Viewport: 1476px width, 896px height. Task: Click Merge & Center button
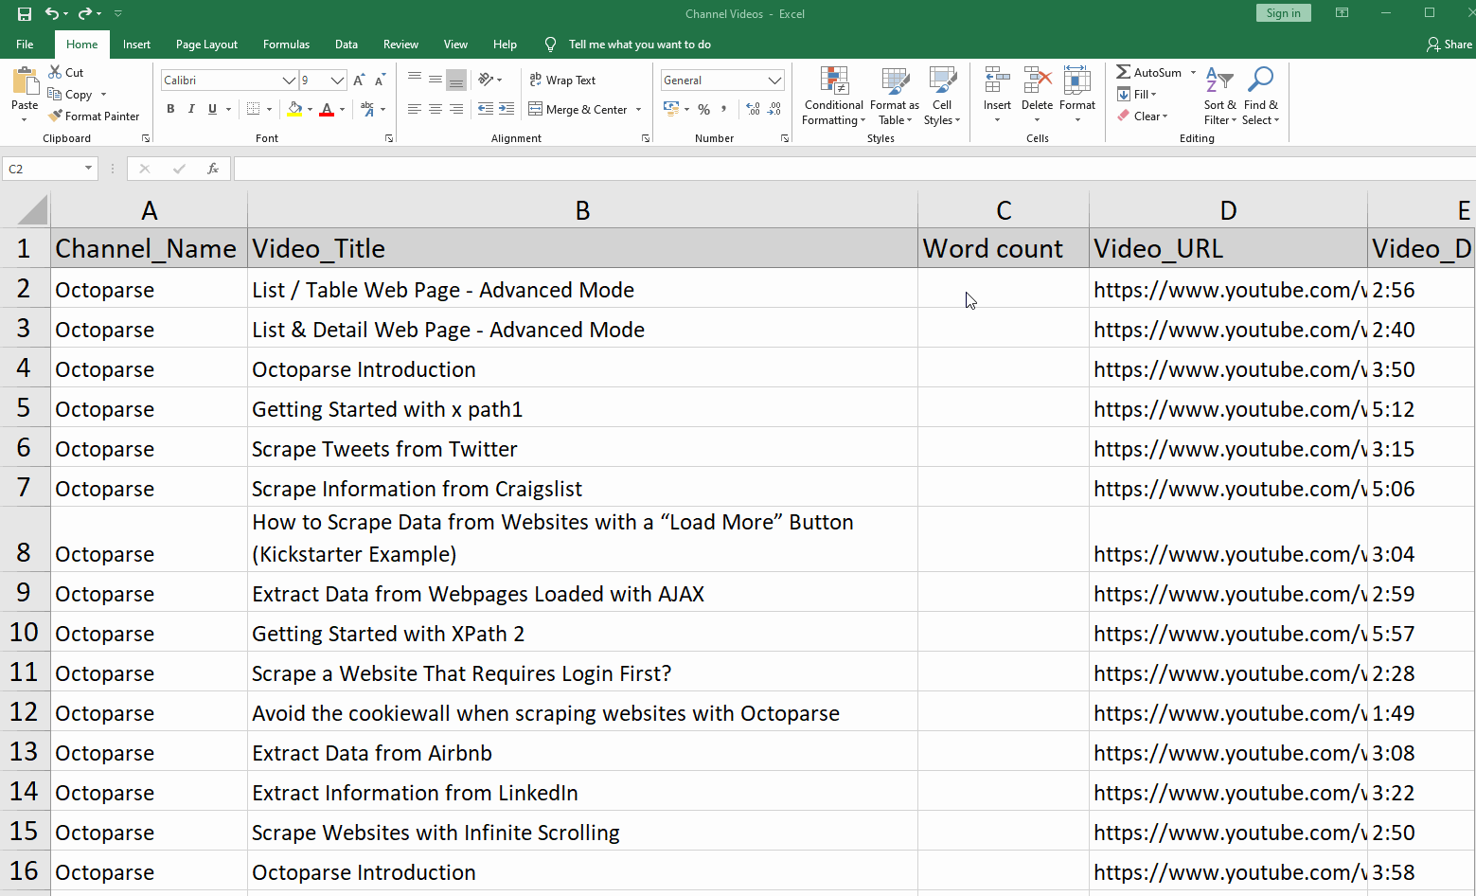click(578, 110)
